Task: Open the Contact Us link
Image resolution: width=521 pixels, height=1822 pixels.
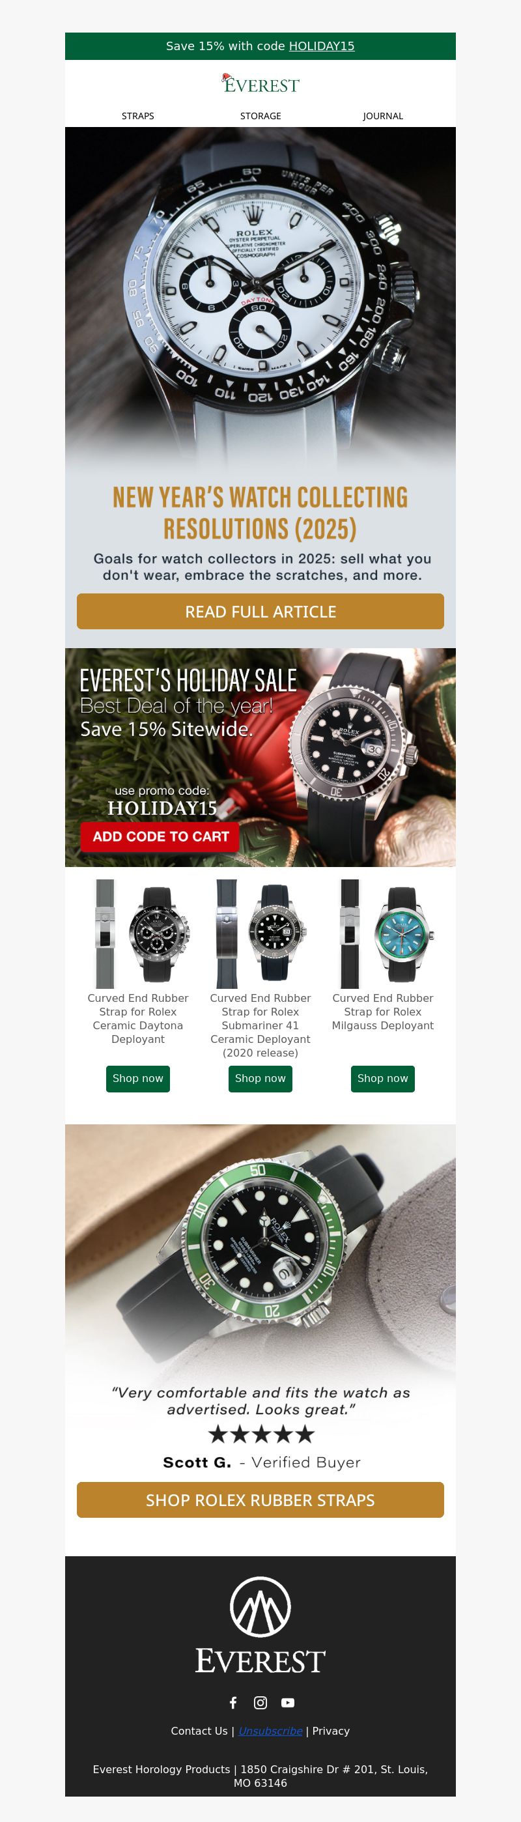Action: (x=199, y=1730)
